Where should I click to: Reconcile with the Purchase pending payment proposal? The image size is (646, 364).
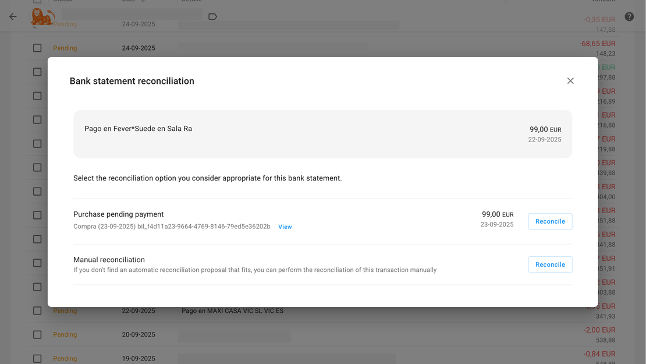coord(550,221)
